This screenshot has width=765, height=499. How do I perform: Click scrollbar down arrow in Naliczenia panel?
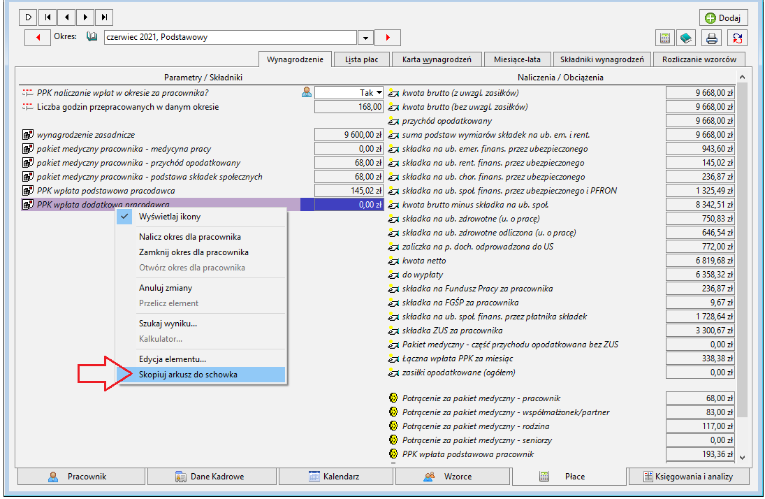[742, 458]
